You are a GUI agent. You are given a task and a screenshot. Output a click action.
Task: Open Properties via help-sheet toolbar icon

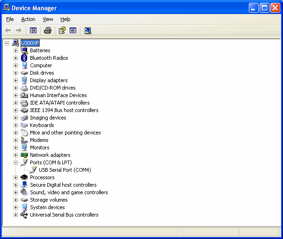click(x=62, y=30)
